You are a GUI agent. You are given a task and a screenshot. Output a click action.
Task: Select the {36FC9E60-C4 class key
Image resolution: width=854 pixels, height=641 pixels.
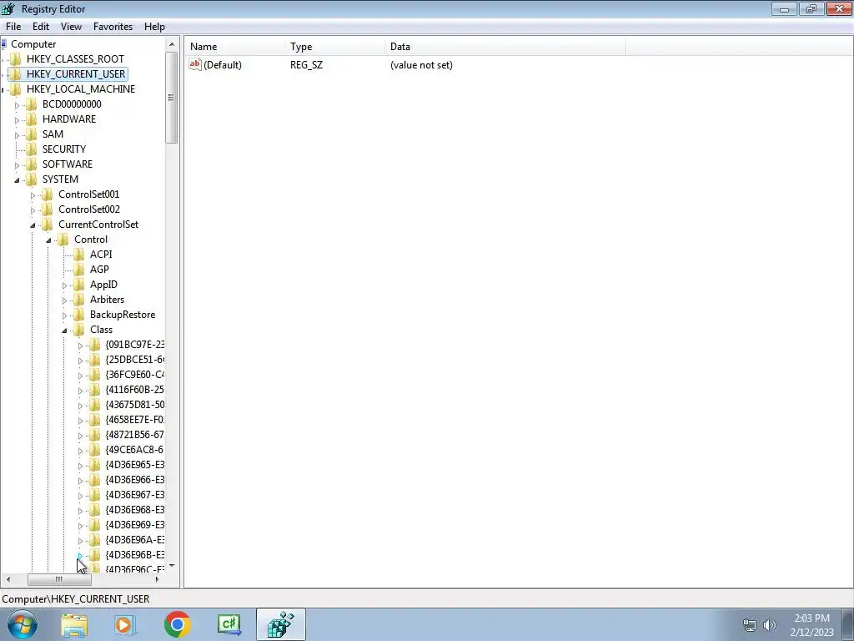tap(135, 375)
